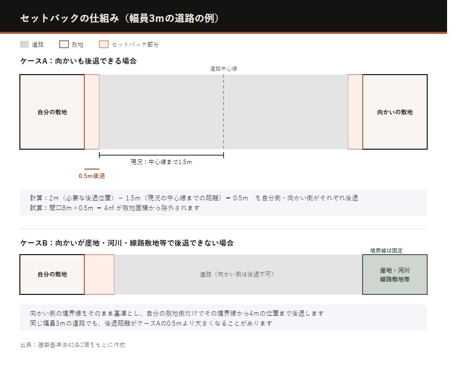Click source note 出典：建築基準法42条2項

[73, 345]
